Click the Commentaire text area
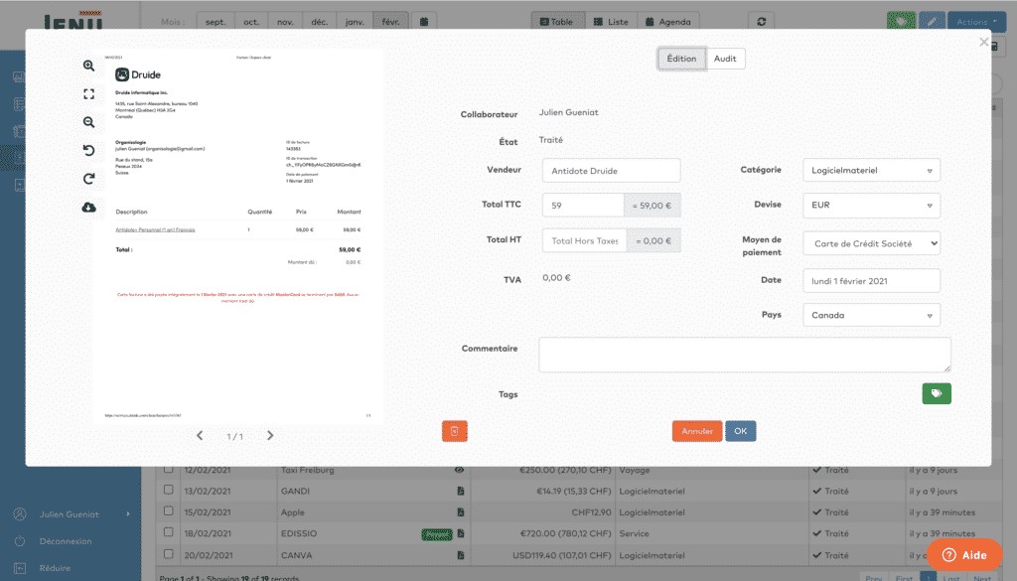Image resolution: width=1017 pixels, height=581 pixels. pyautogui.click(x=744, y=355)
